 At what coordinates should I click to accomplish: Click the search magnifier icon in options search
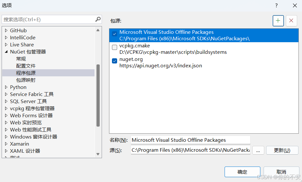[x=98, y=19]
